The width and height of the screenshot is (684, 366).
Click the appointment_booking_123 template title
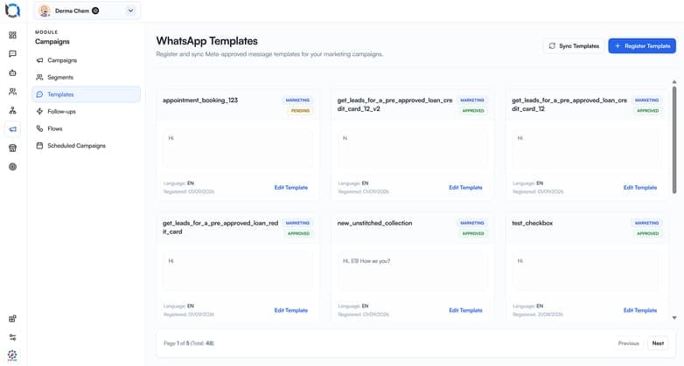[200, 100]
